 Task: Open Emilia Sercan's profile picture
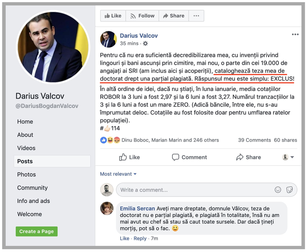[107, 209]
